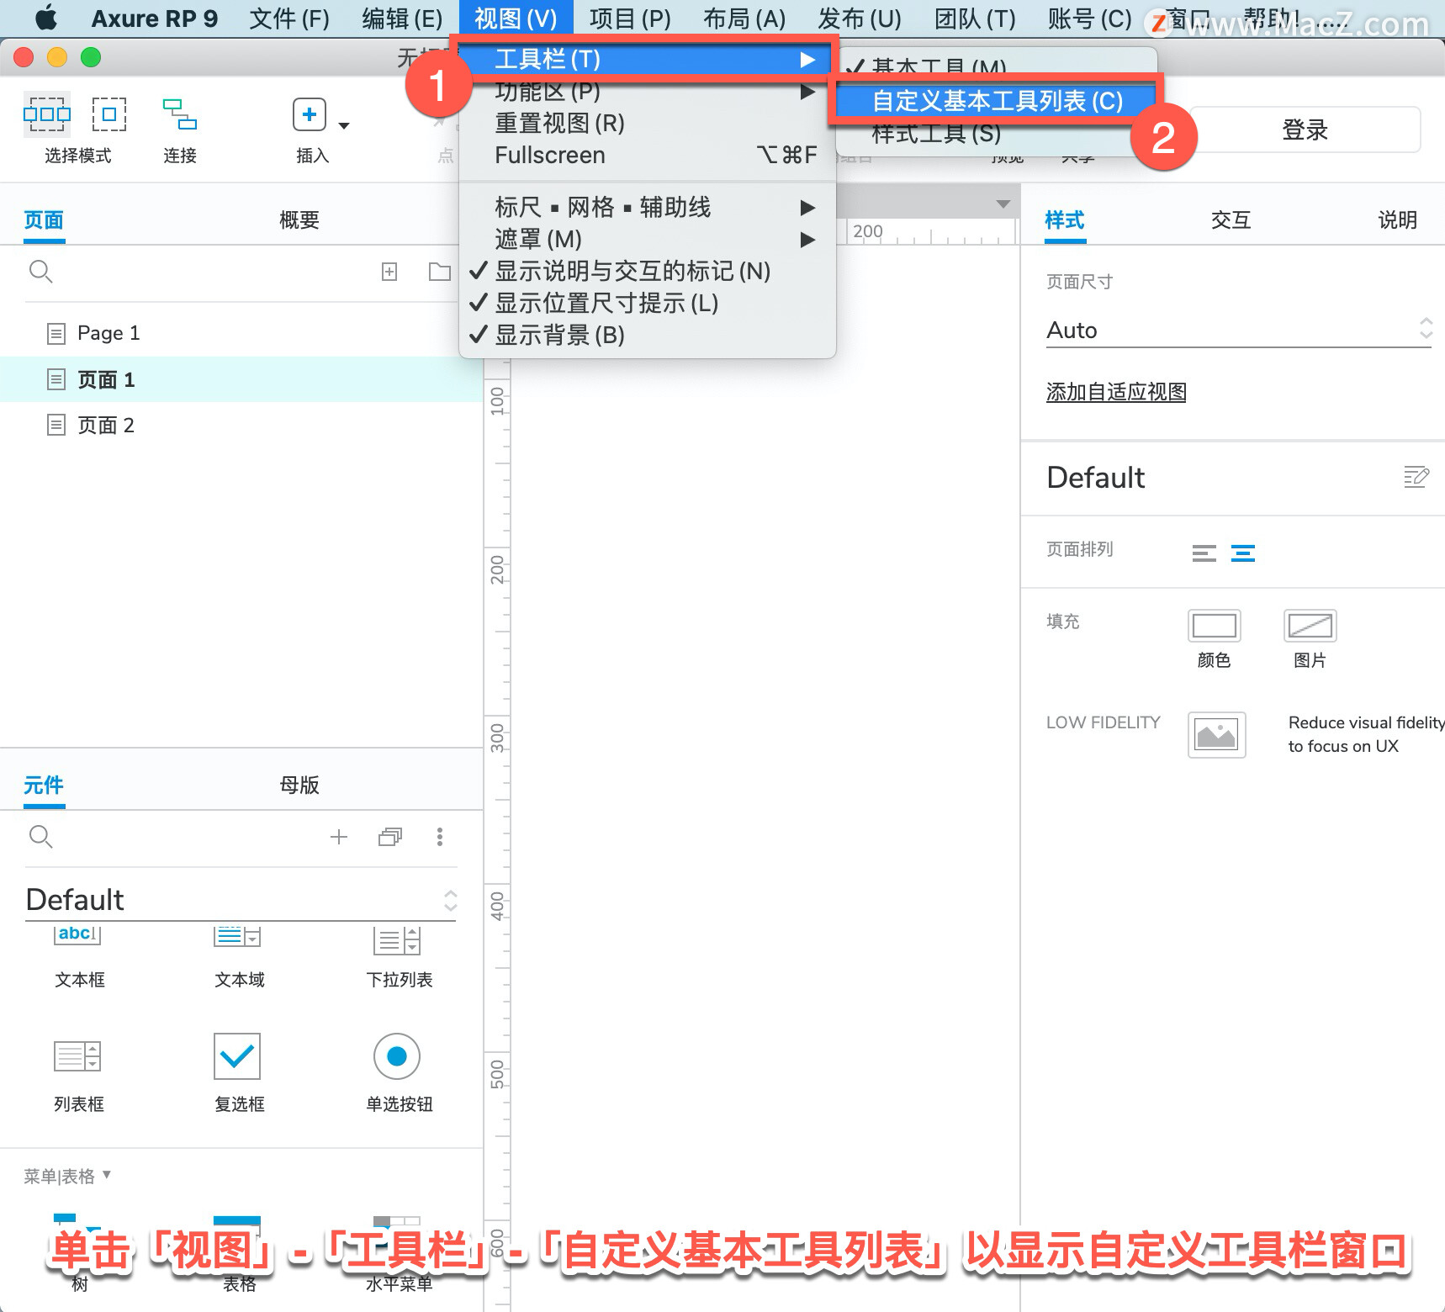The image size is (1445, 1312).
Task: Pick the 列表框 list box widget
Action: pos(79,1075)
